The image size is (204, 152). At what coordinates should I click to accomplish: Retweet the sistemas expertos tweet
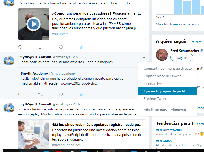[x=40, y=94]
